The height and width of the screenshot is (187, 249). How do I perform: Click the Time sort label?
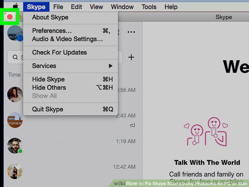coord(14,75)
